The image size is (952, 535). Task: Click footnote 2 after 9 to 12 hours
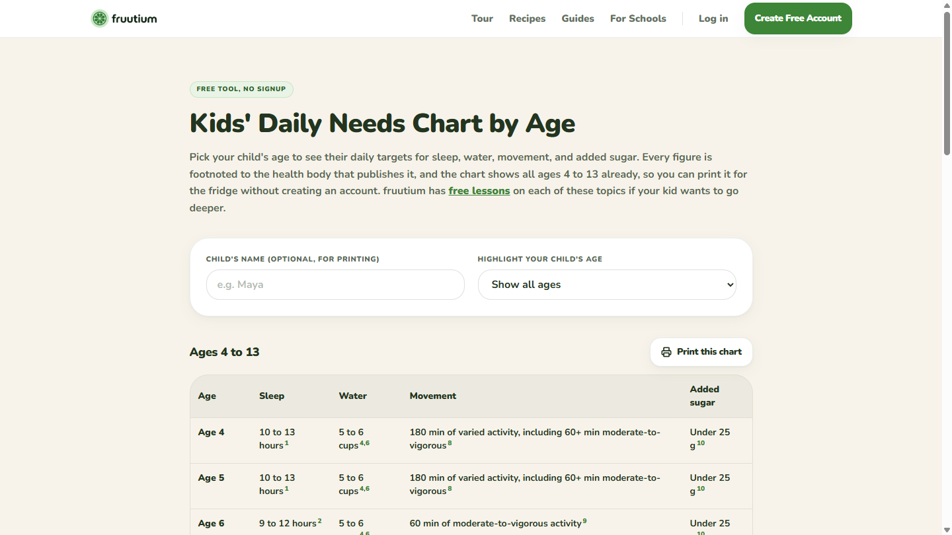320,521
